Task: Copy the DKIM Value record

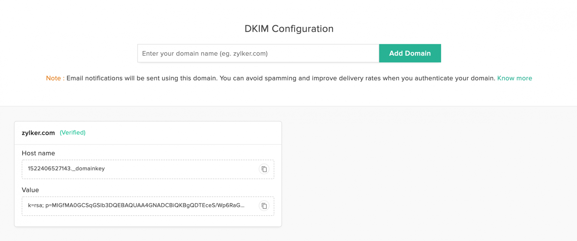Action: (x=264, y=206)
